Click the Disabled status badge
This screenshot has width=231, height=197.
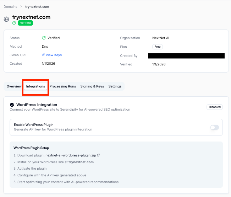coord(214,107)
